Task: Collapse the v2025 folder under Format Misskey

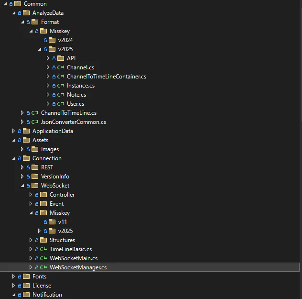Action: [40, 49]
